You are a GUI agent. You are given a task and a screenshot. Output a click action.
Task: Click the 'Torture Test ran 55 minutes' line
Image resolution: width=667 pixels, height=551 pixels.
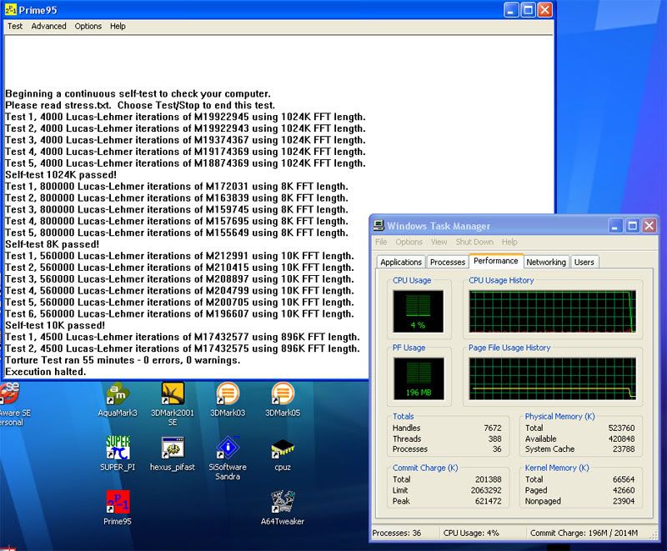tap(123, 360)
